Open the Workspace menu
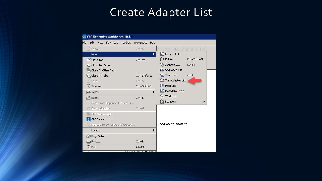 click(x=141, y=43)
